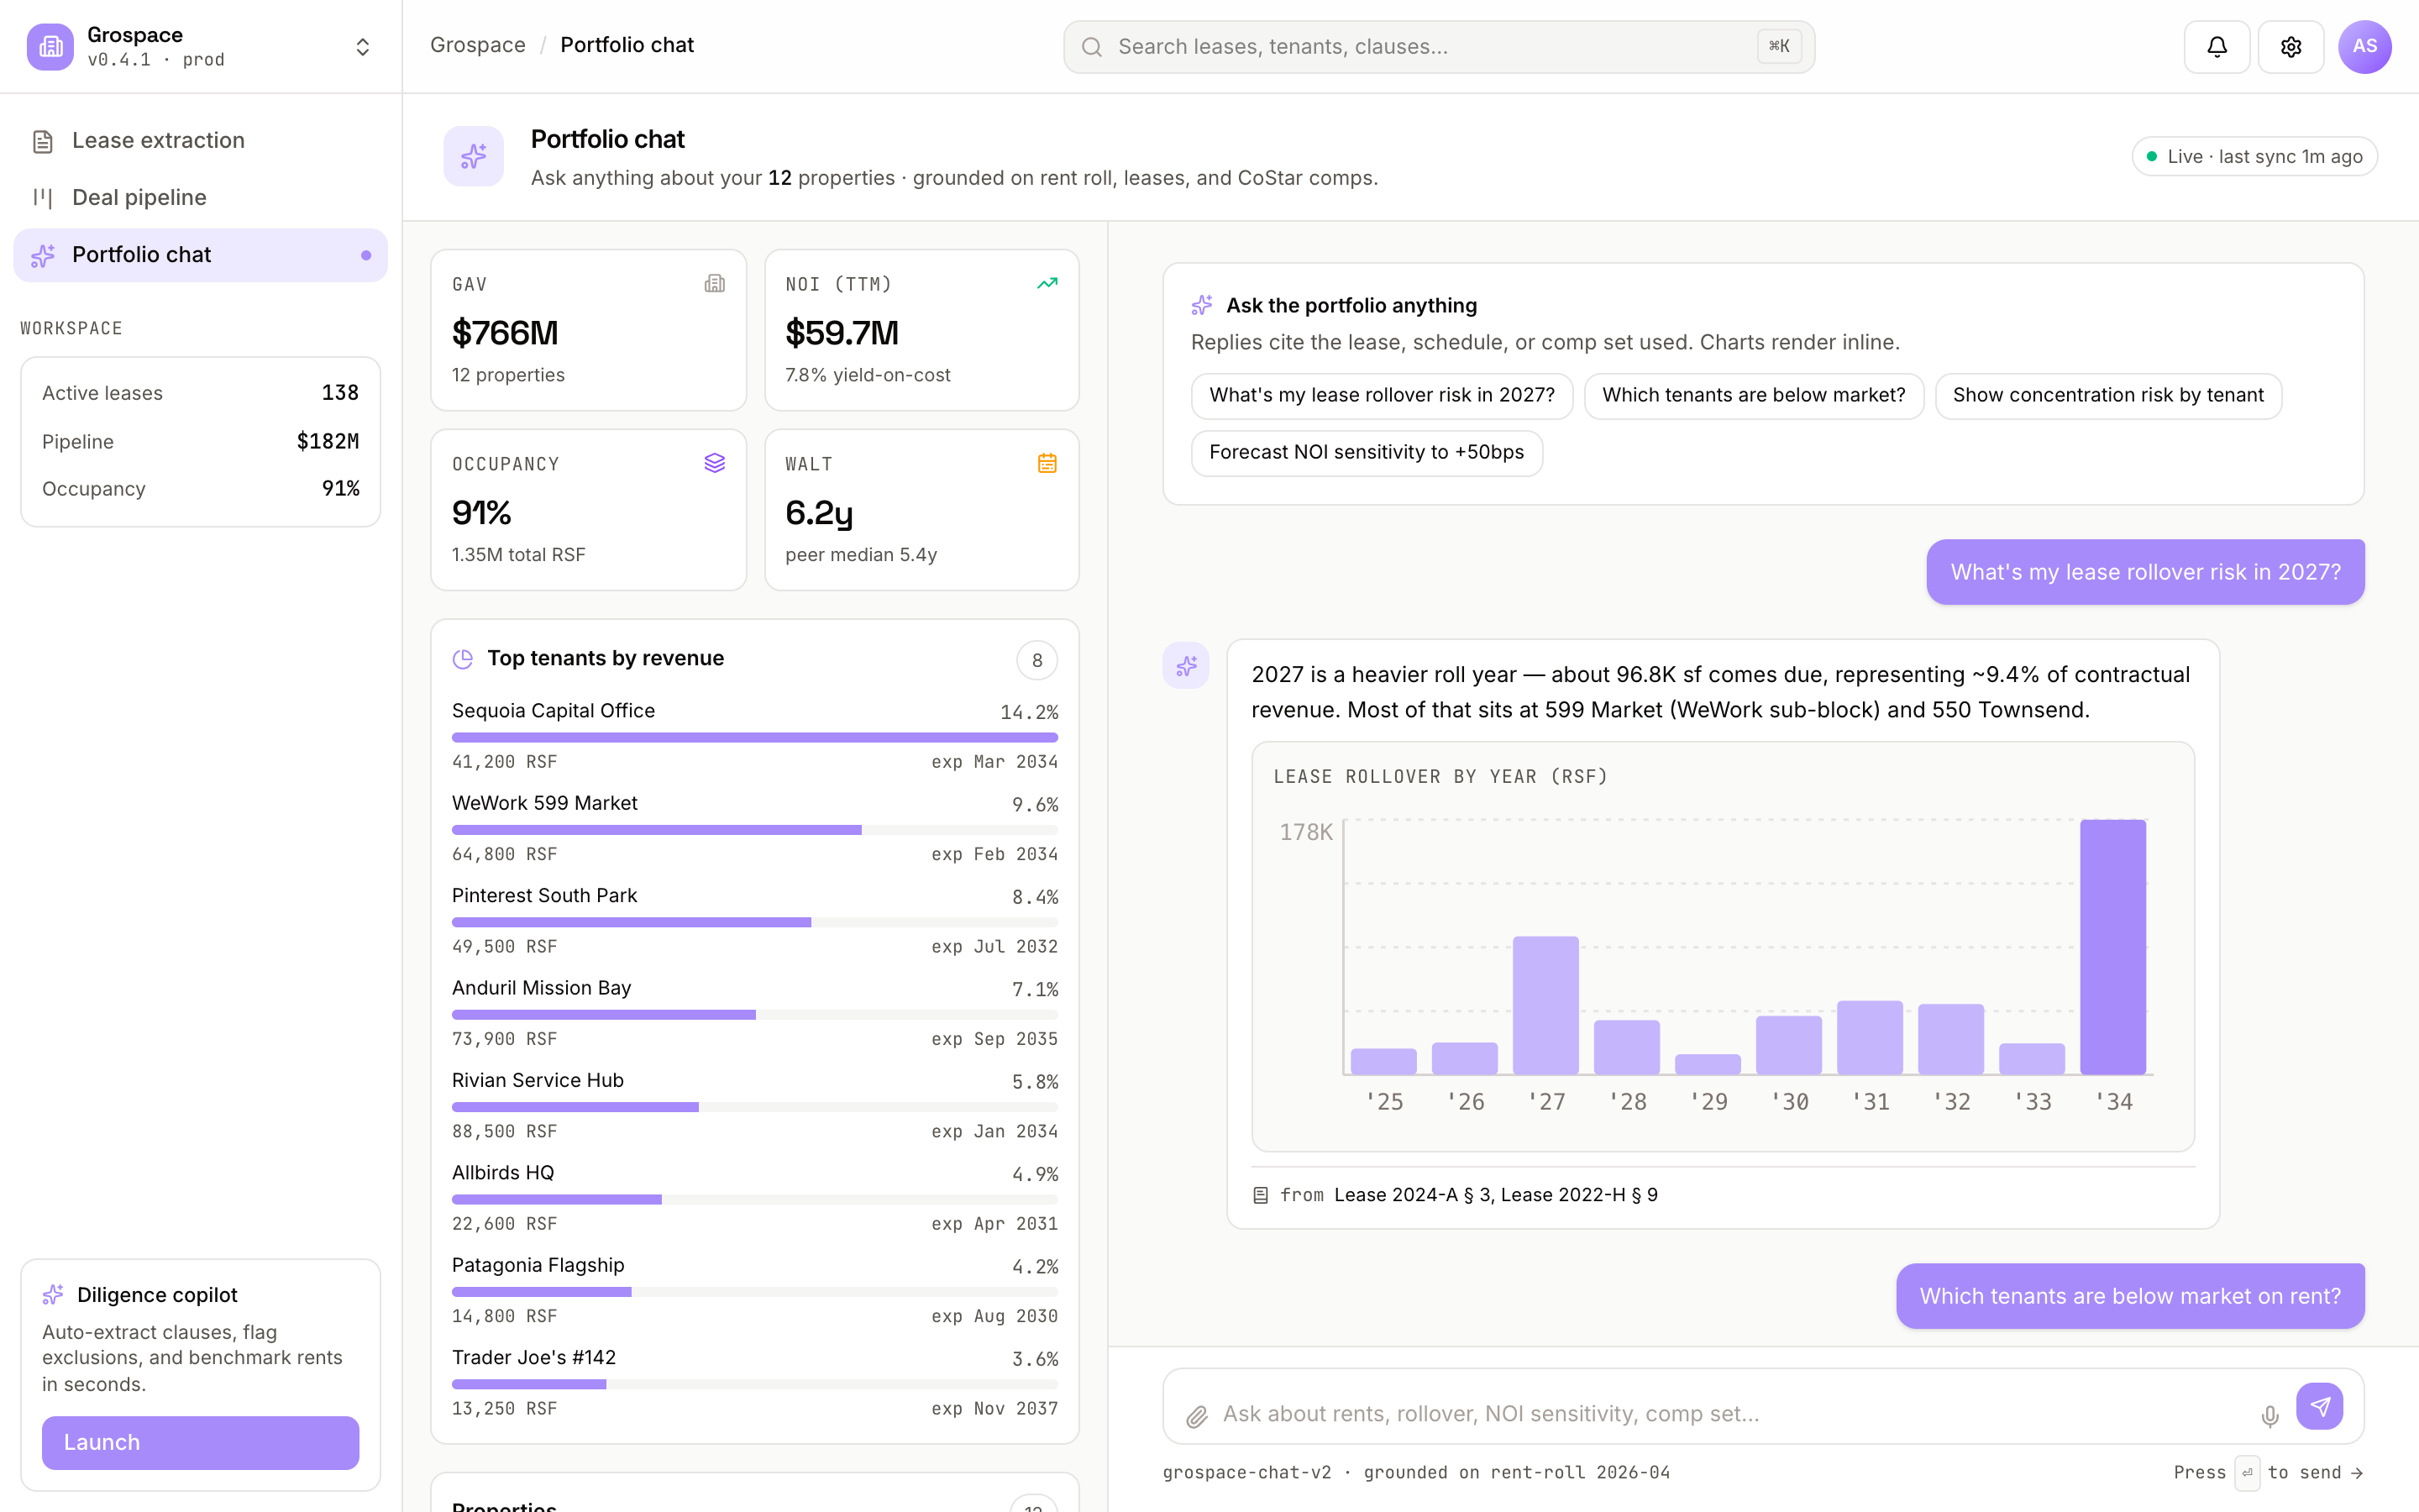Open Lease extraction page
Image resolution: width=2419 pixels, height=1512 pixels.
coord(200,141)
